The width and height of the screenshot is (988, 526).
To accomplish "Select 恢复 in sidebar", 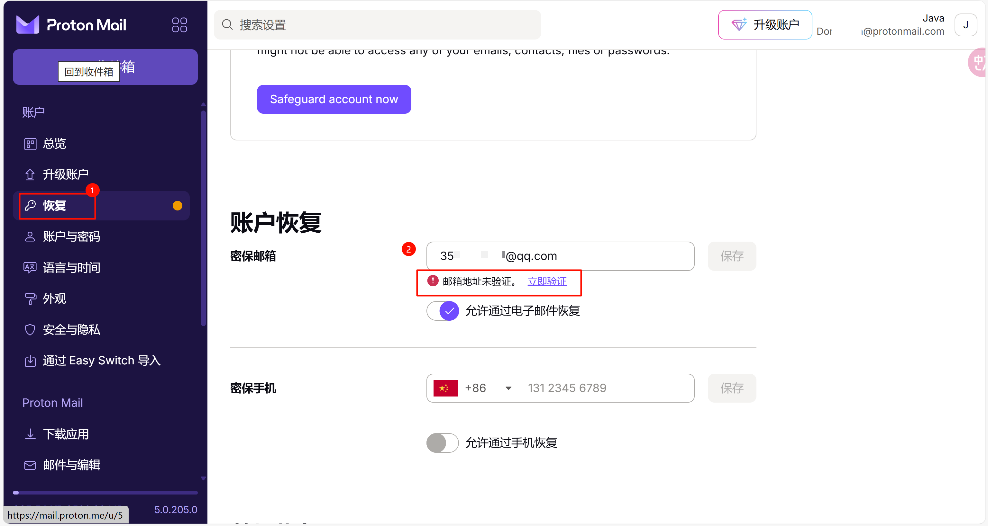I will [101, 206].
